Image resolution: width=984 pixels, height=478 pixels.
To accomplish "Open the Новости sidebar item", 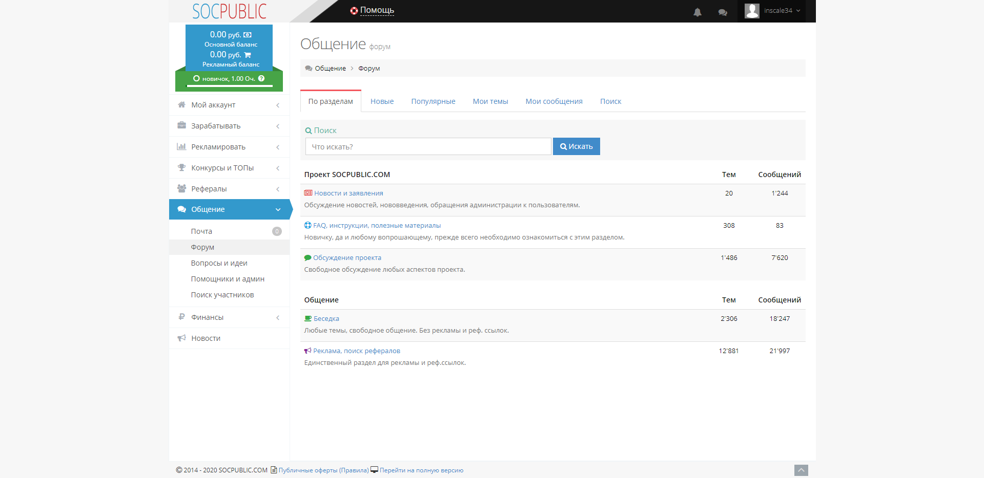I will coord(229,338).
